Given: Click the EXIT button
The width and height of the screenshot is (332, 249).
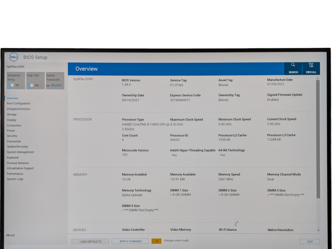Looking at the screenshot, I should point(310,242).
